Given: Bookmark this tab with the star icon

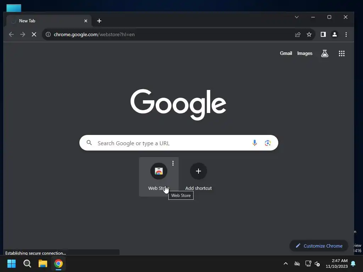Looking at the screenshot, I should (309, 34).
